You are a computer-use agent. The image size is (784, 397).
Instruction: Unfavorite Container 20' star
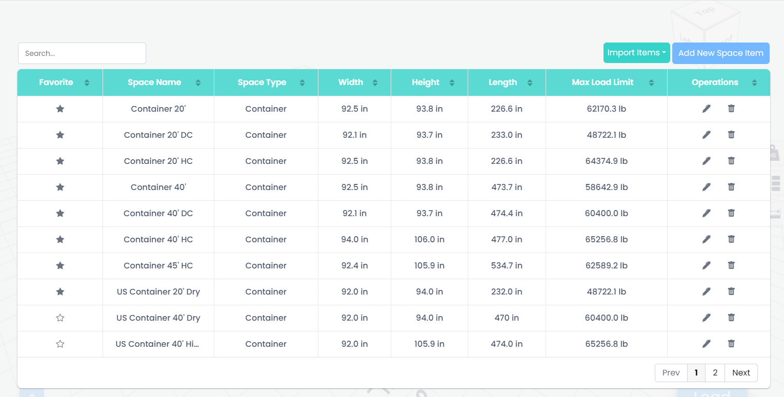coord(60,109)
